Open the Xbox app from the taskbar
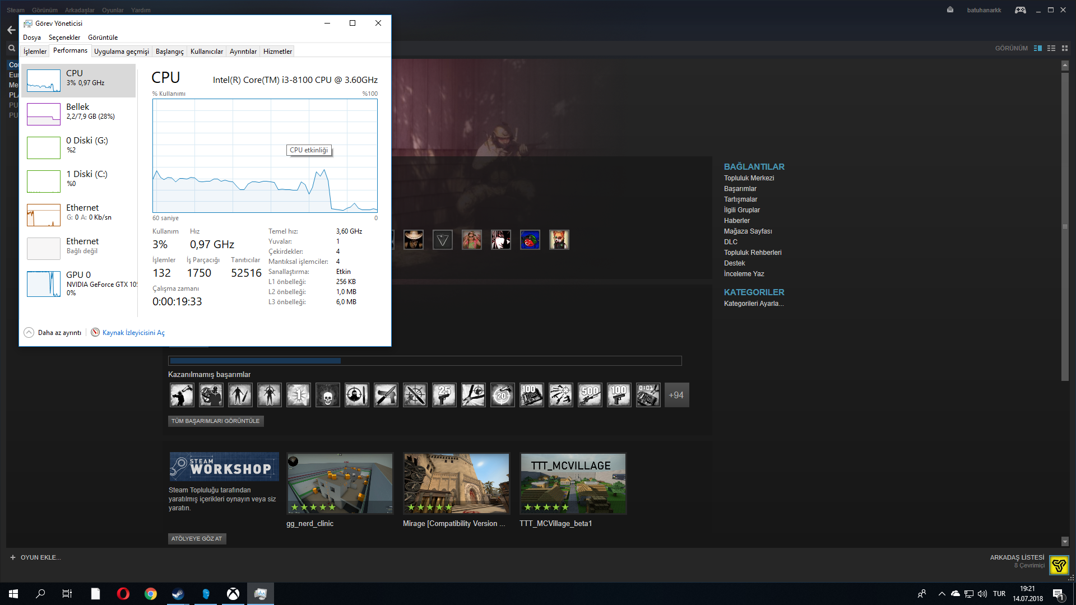Image resolution: width=1076 pixels, height=605 pixels. (233, 594)
